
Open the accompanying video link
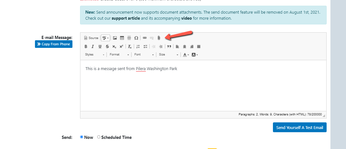point(187,18)
